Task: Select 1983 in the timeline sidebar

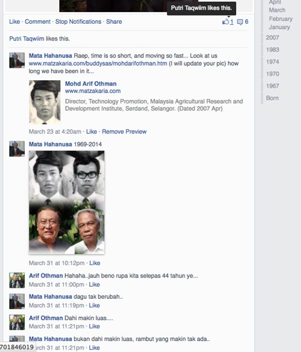Action: click(273, 50)
